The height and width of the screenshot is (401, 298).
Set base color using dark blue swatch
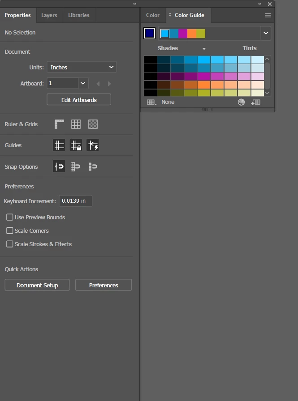click(x=150, y=33)
